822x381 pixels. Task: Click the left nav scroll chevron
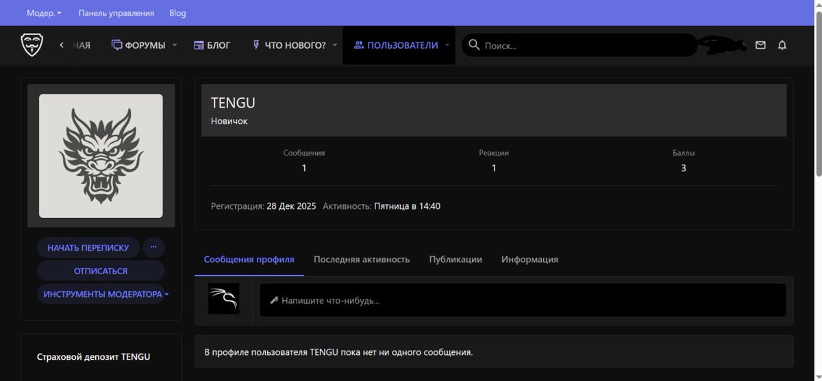click(62, 45)
